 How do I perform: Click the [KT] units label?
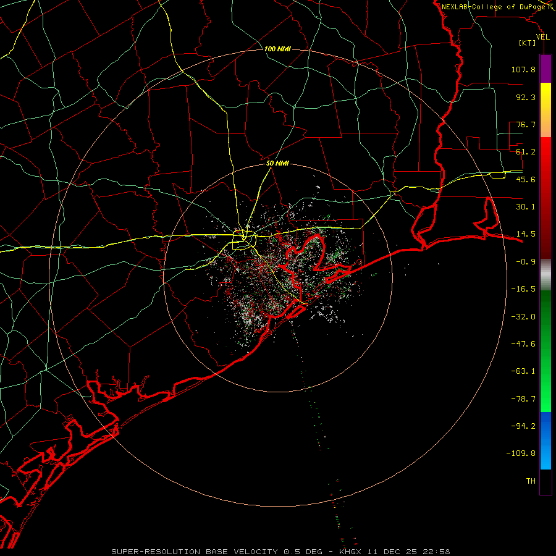pos(528,43)
